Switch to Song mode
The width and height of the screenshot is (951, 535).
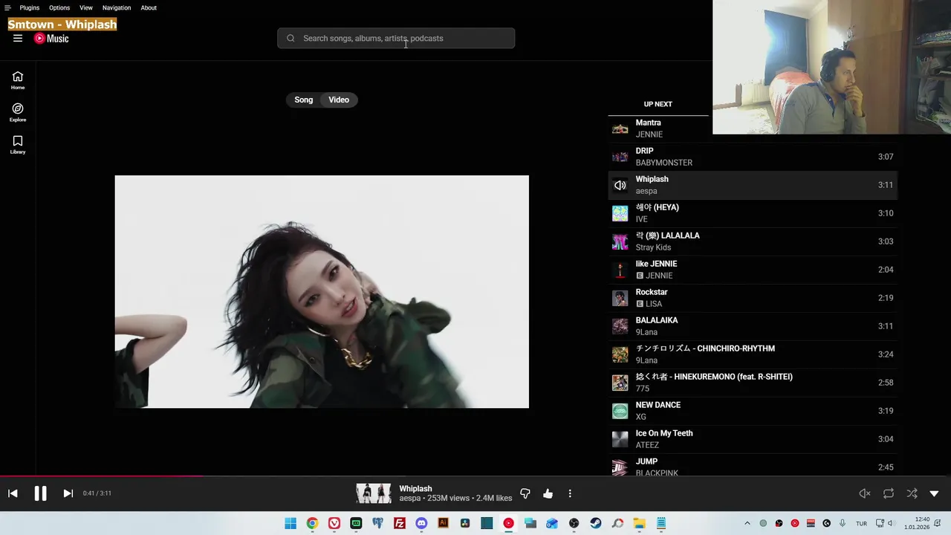(x=304, y=100)
